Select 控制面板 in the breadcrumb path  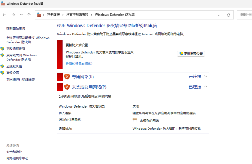click(x=53, y=15)
